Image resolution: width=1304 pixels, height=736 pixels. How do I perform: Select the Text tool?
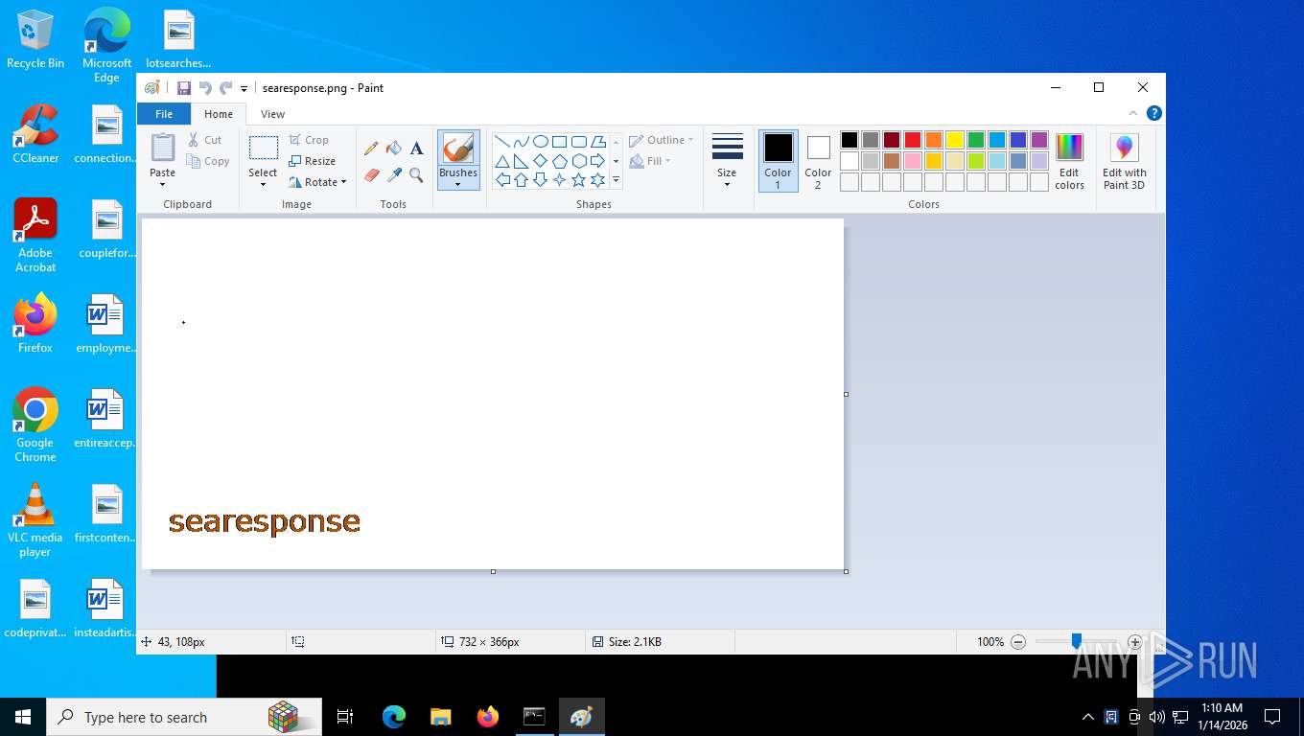click(416, 149)
